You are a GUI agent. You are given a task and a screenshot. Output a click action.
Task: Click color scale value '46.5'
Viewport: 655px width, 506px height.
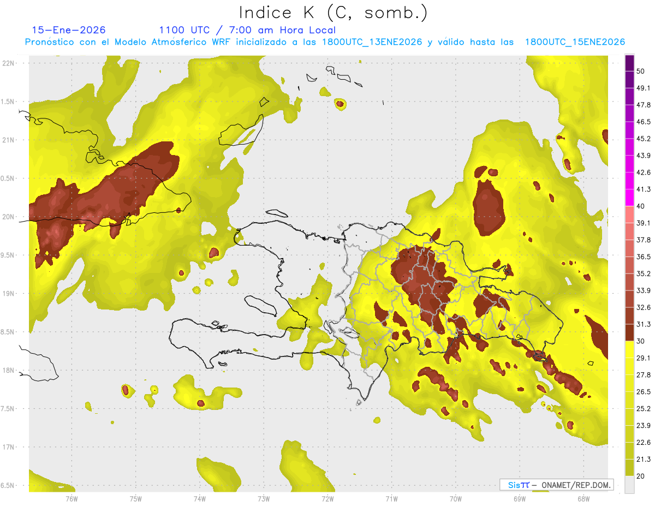tap(644, 122)
